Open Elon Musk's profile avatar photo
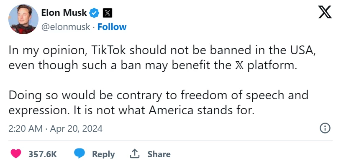The width and height of the screenshot is (341, 166). coord(23,19)
